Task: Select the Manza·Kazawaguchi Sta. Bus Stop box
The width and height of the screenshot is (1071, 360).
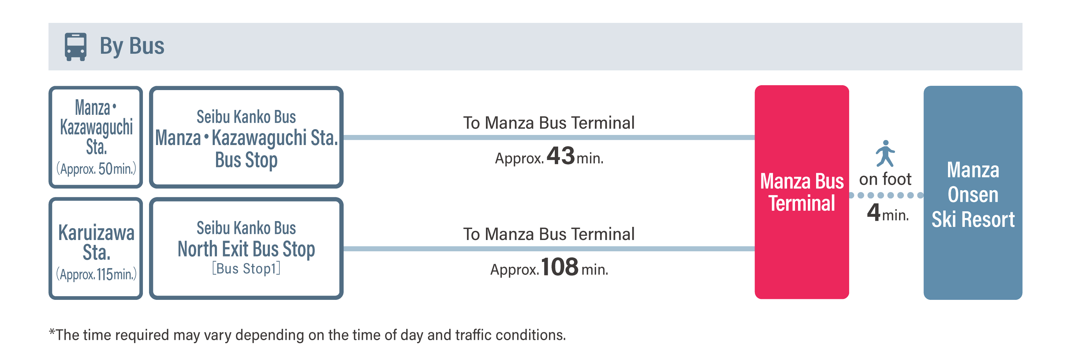Action: [246, 137]
